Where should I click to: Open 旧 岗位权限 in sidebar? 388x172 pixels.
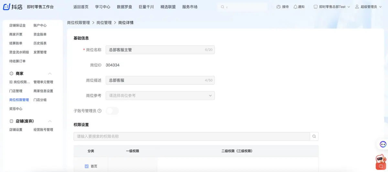coord(20,82)
